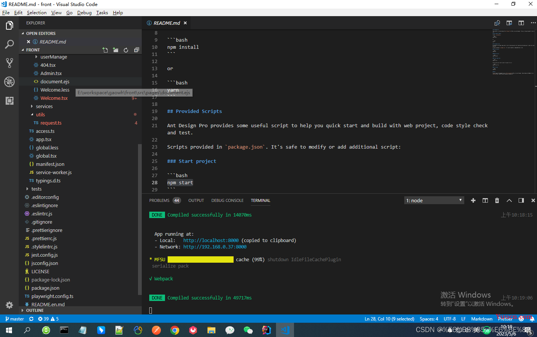Viewport: 537px width, 337px height.
Task: Split the editor
Action: tap(521, 23)
